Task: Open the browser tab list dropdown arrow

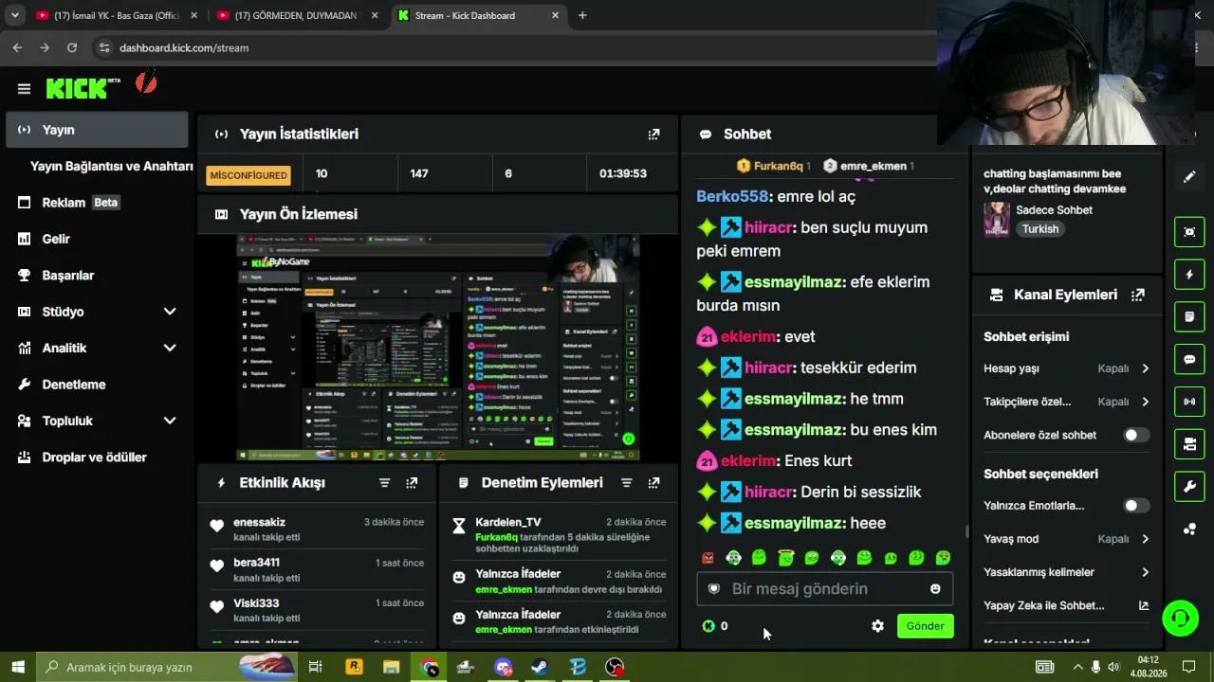Action: click(14, 15)
